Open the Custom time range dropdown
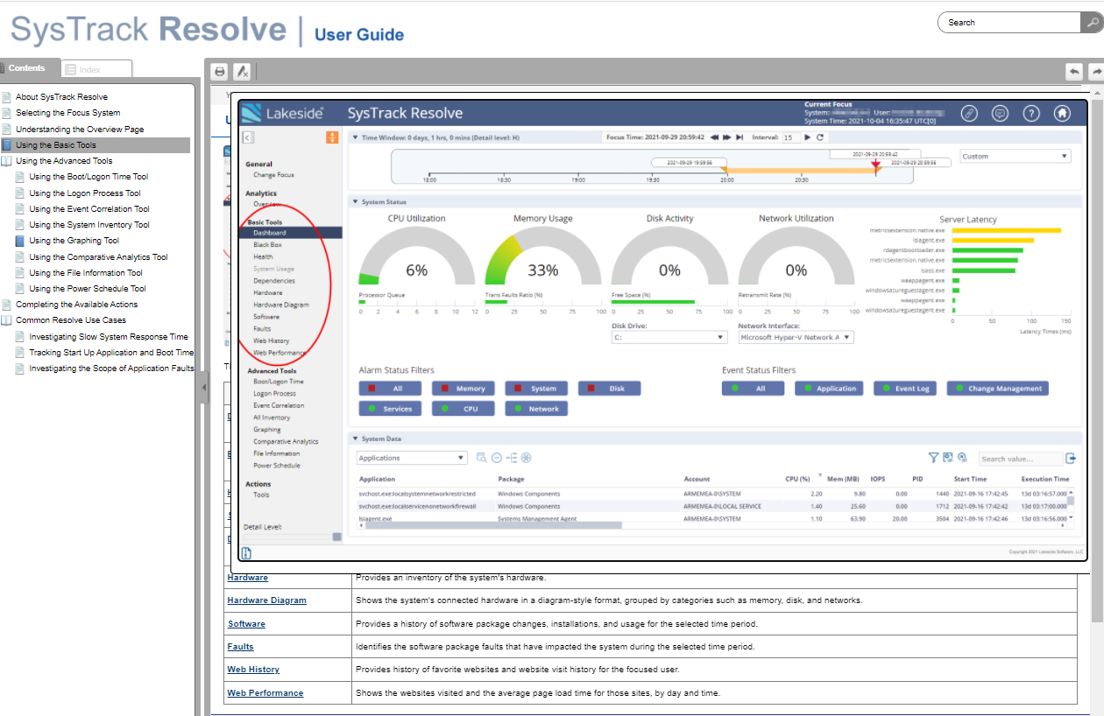 [1016, 157]
